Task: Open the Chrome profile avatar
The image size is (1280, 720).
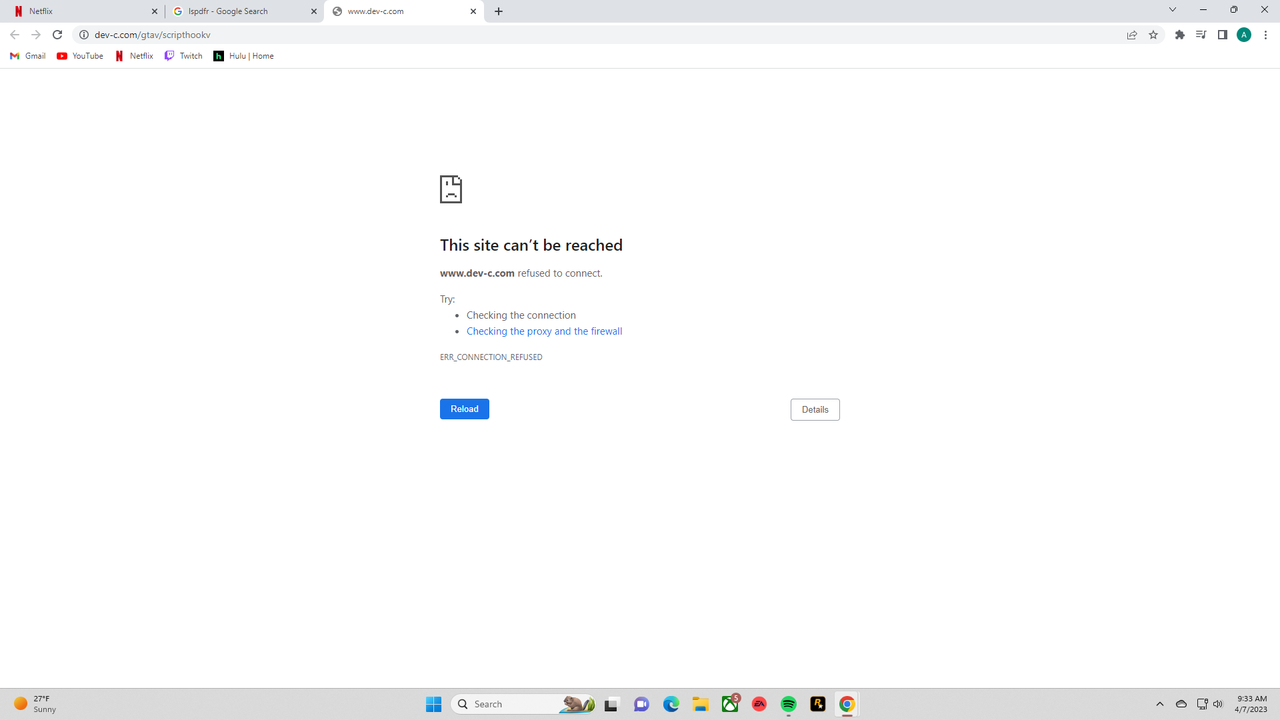Action: tap(1244, 35)
